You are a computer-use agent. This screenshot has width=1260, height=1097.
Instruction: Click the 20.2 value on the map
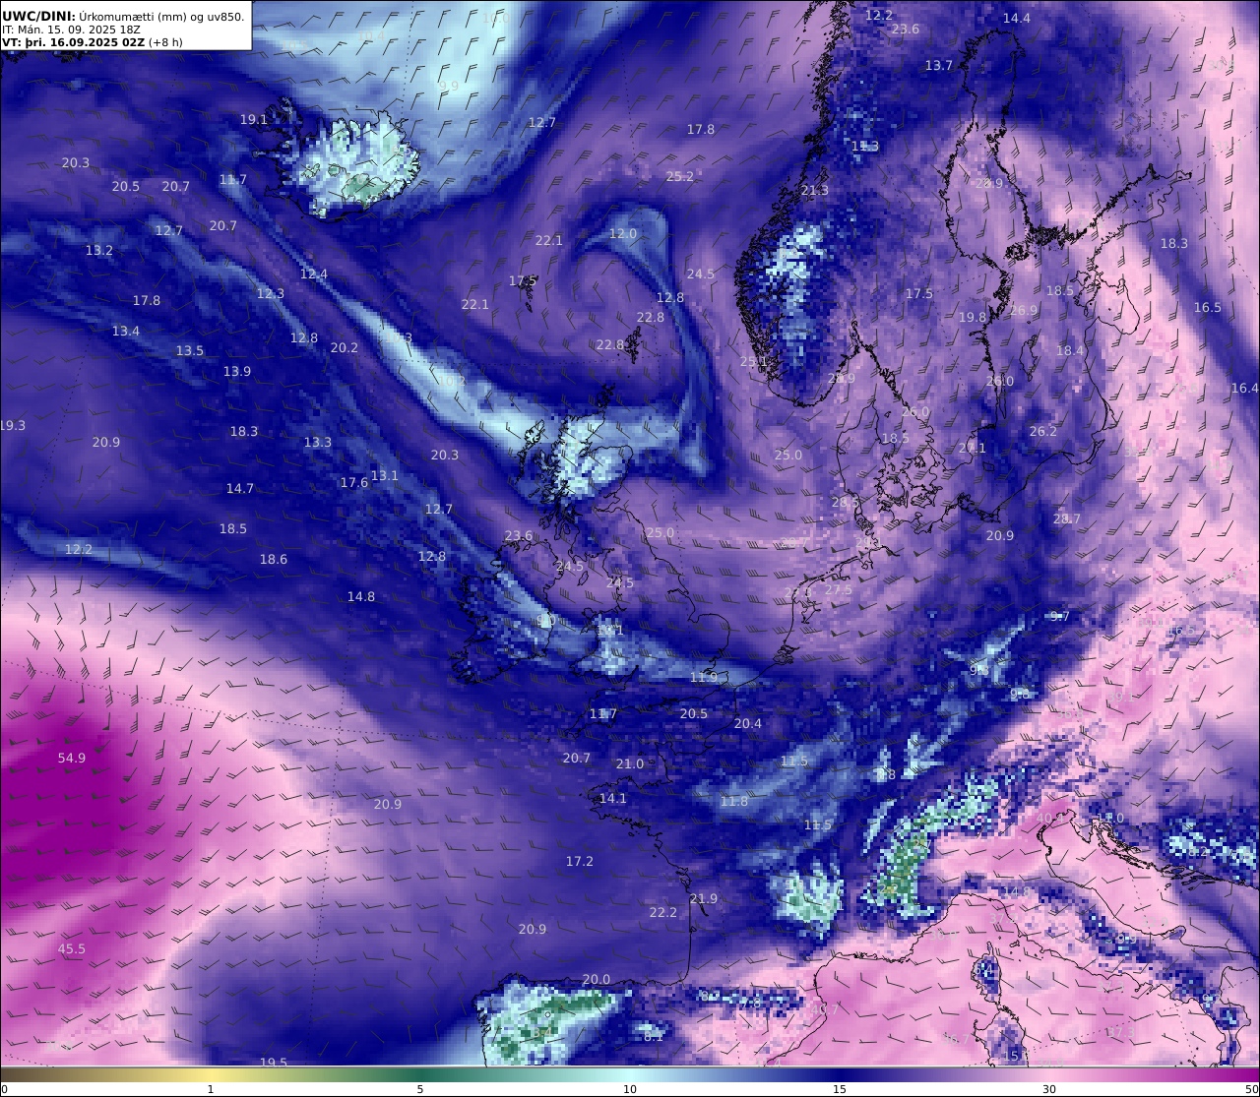coord(345,347)
